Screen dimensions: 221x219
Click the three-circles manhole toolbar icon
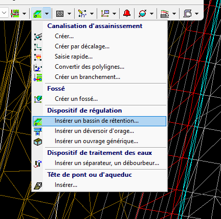[x=60, y=14]
